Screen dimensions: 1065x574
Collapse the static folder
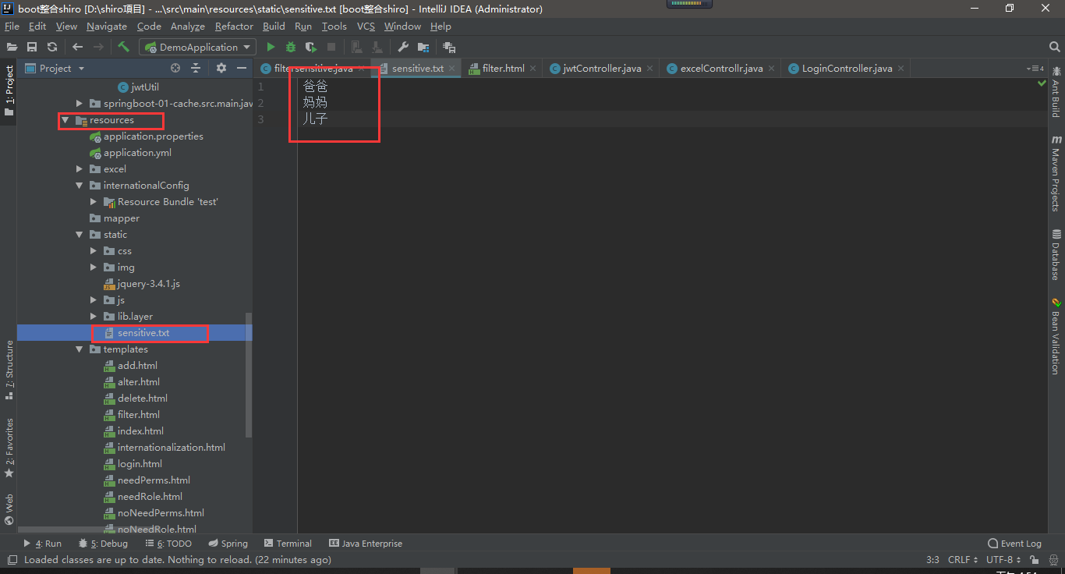[x=80, y=235]
